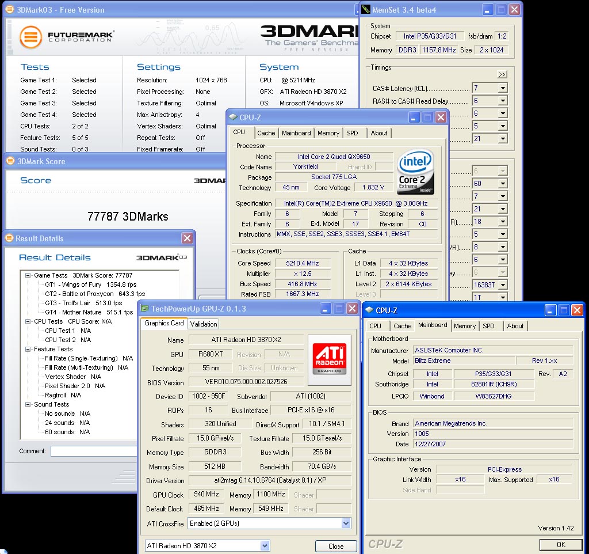Click the TechPowerUp GPU-Z title bar icon

pyautogui.click(x=144, y=309)
